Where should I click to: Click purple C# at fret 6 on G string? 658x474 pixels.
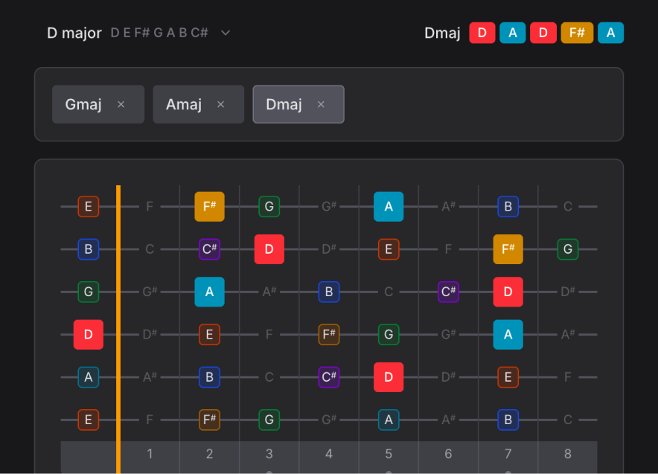click(x=448, y=292)
